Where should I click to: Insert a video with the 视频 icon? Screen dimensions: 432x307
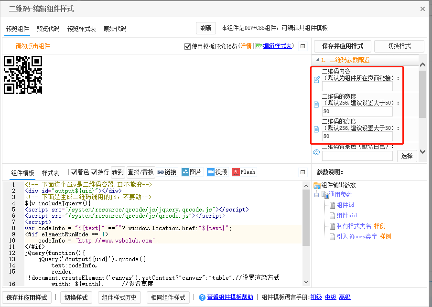tap(210, 172)
